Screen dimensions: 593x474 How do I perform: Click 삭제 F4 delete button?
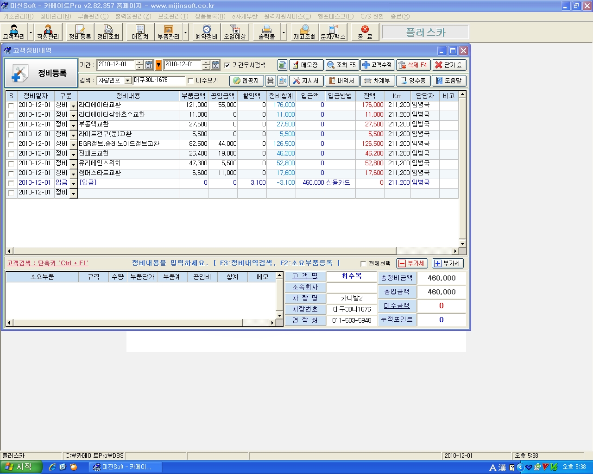click(413, 65)
